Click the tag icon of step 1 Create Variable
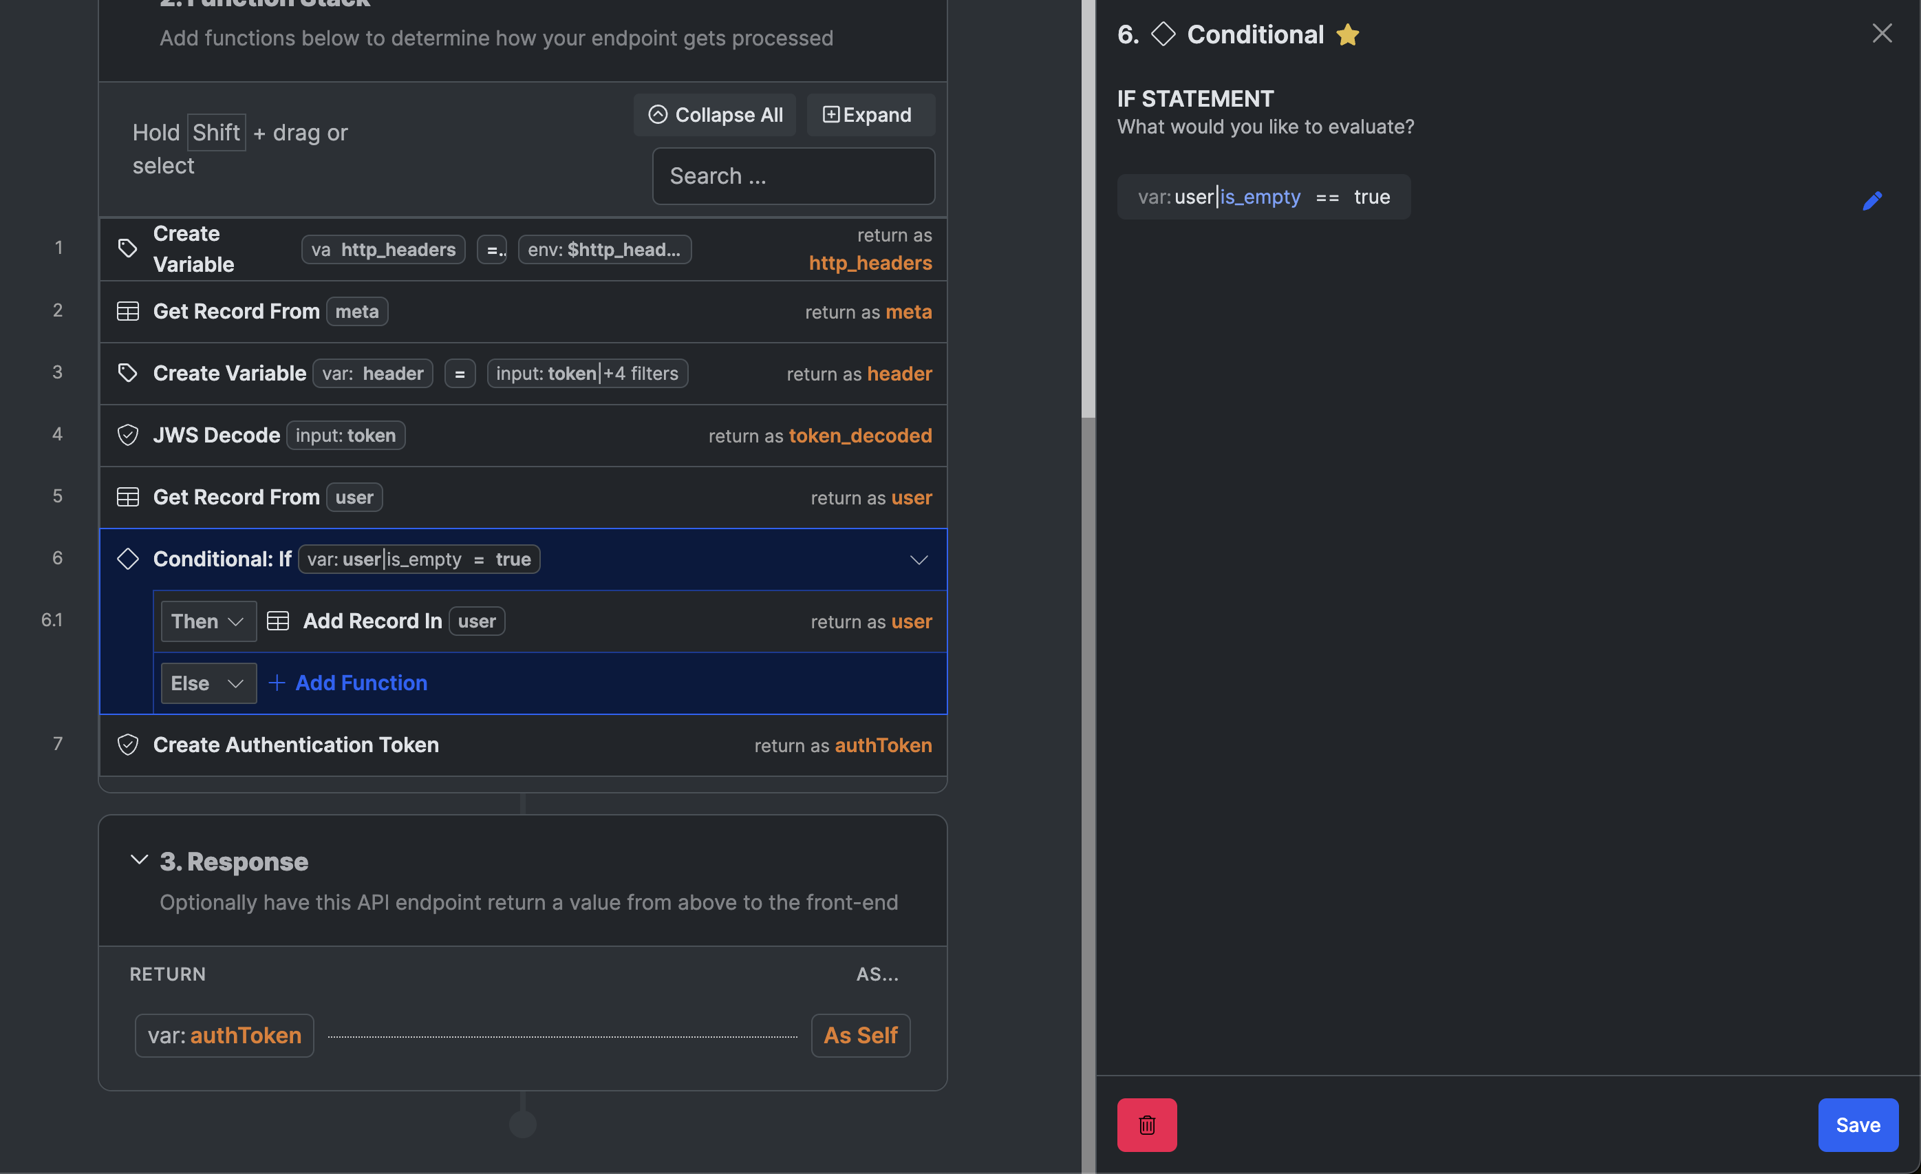 pos(128,248)
